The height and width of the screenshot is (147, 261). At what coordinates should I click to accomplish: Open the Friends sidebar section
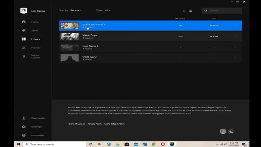click(x=36, y=48)
